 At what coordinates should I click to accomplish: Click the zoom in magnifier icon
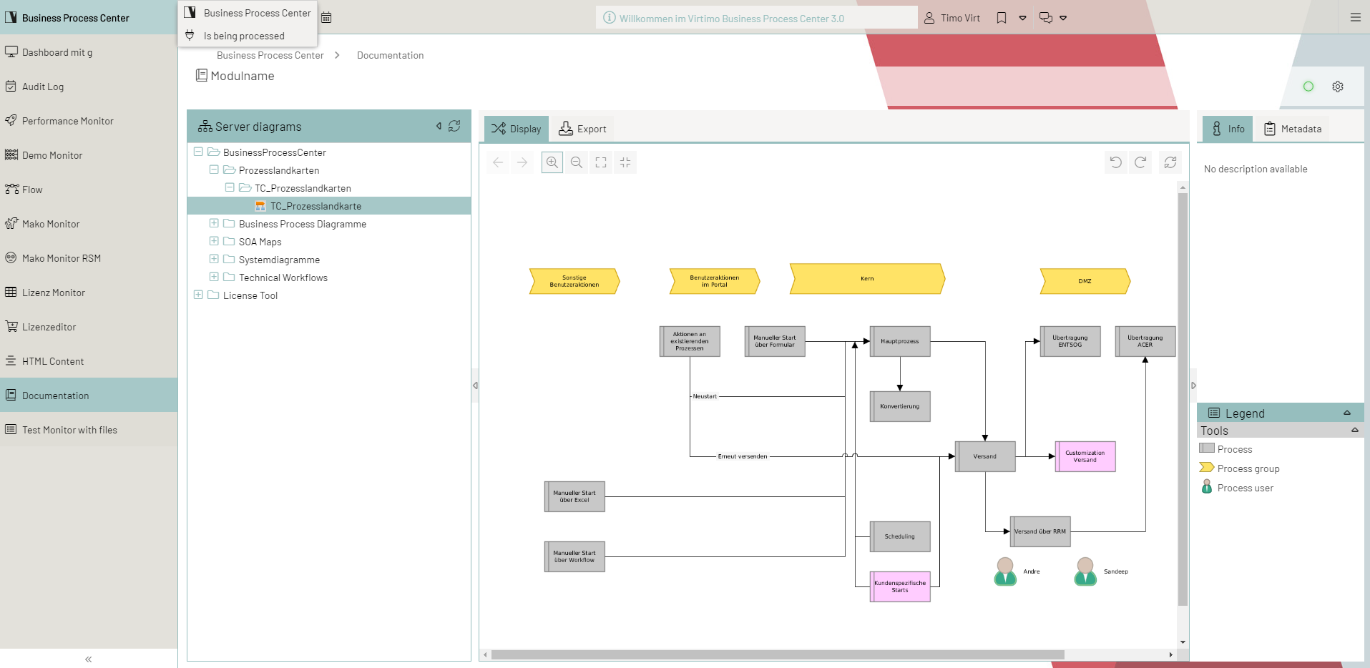click(552, 162)
